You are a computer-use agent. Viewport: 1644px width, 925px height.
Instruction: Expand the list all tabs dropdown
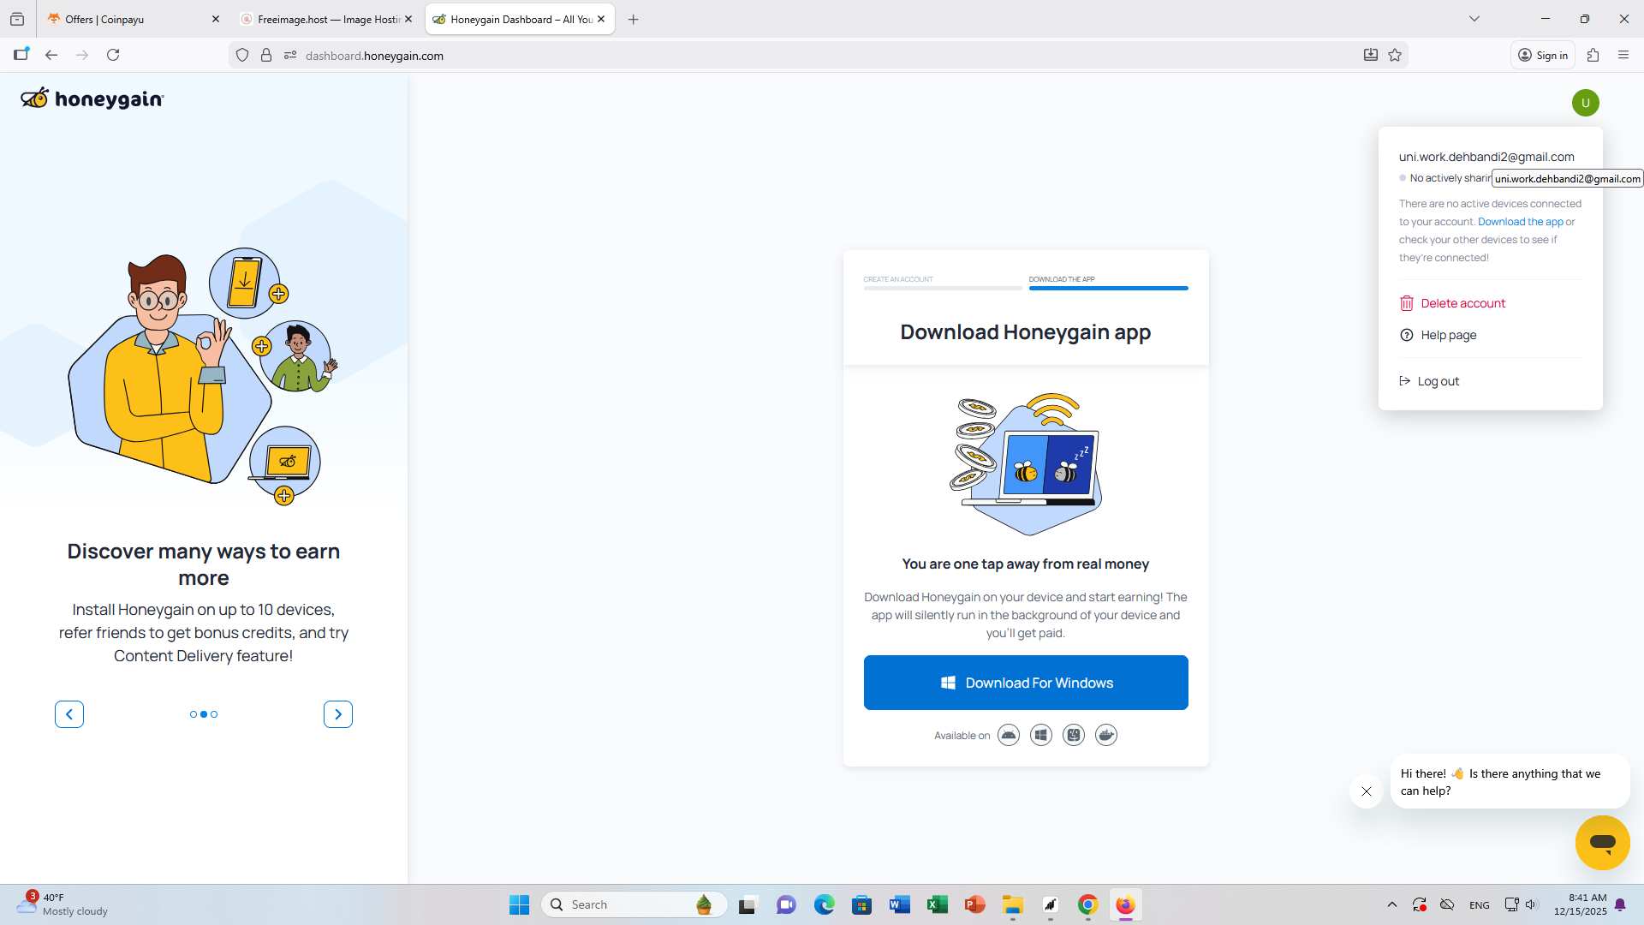point(1474,19)
